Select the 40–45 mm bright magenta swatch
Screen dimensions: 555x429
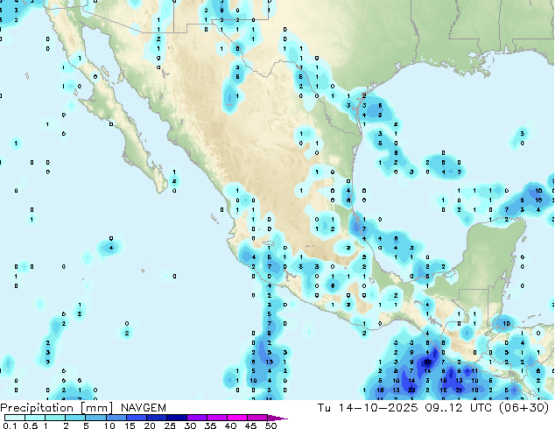point(237,418)
